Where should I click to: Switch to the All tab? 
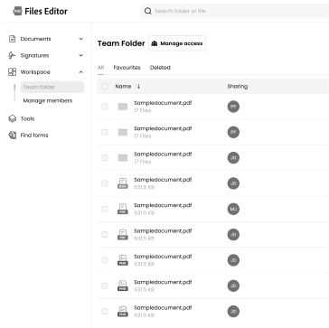coord(100,68)
